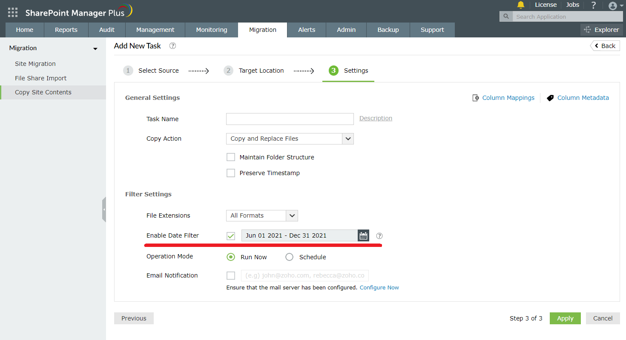Click the date range field
The height and width of the screenshot is (340, 626).
(x=299, y=235)
